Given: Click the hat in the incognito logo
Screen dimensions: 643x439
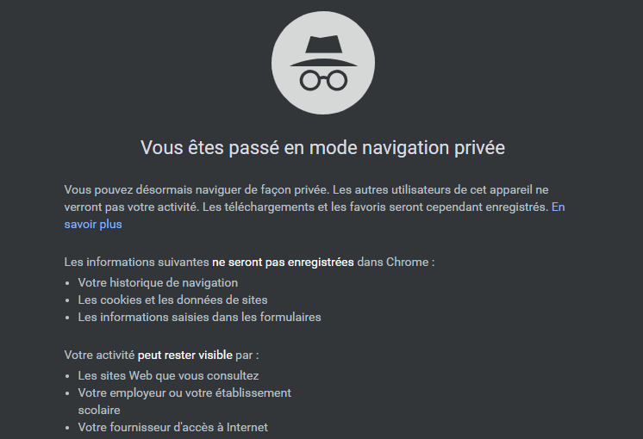Looking at the screenshot, I should tap(322, 50).
